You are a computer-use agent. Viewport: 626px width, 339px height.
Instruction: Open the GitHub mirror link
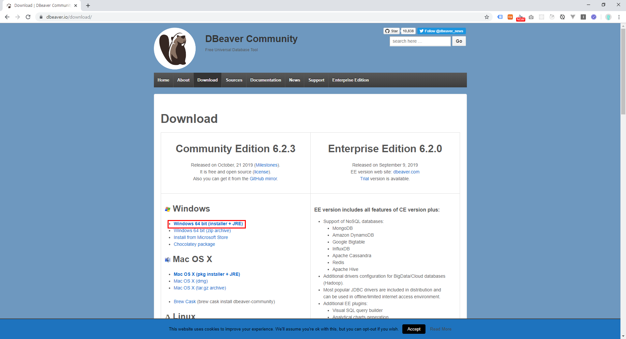click(263, 179)
